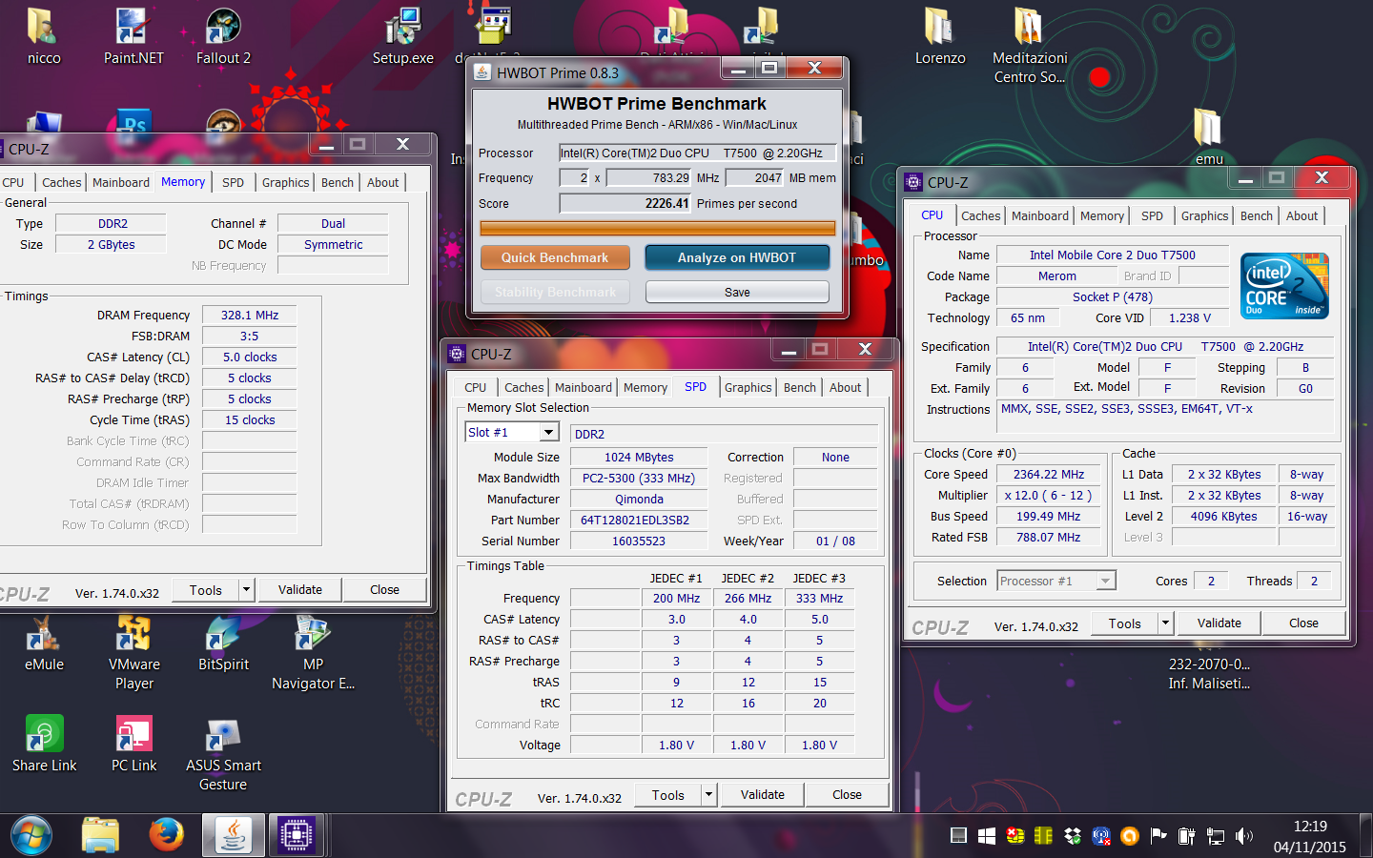Screen dimensions: 1373x858
Task: Click the Action Center flag tray icon
Action: coord(1158,836)
